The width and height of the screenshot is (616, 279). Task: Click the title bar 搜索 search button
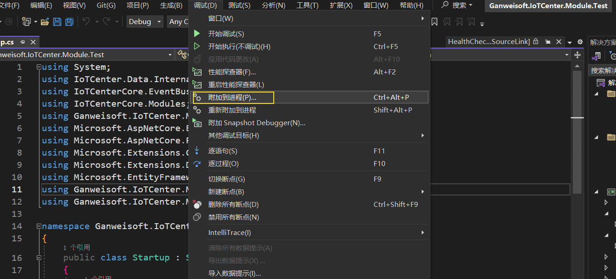click(457, 5)
